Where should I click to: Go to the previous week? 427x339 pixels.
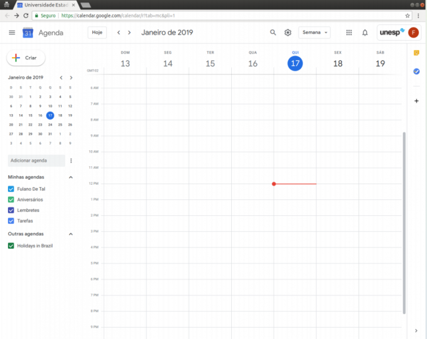(118, 33)
